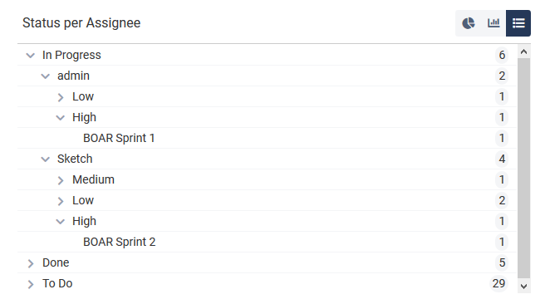Switch to pie chart view
The width and height of the screenshot is (545, 304).
(469, 23)
